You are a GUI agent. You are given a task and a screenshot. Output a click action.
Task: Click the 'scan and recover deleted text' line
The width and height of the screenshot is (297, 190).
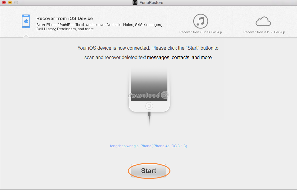[149, 57]
